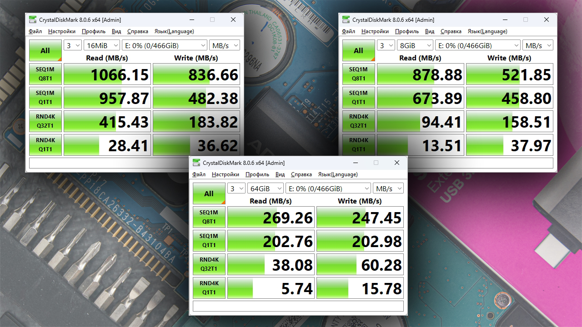Click the 415.43 read result
Image resolution: width=582 pixels, height=327 pixels.
click(x=107, y=121)
